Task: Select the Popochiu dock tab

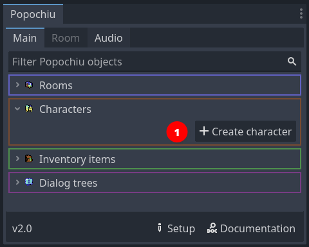Action: [x=33, y=14]
